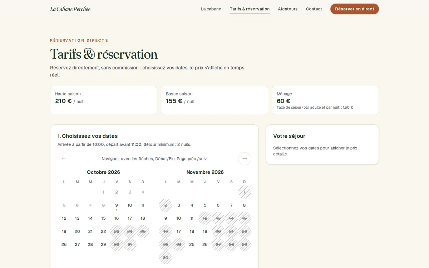Screen dimensions: 429x268
Task: Click the Novembre 2026 month heading
Action: coord(205,172)
